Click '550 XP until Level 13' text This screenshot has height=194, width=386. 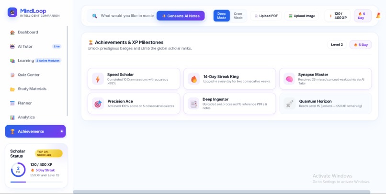point(45,175)
